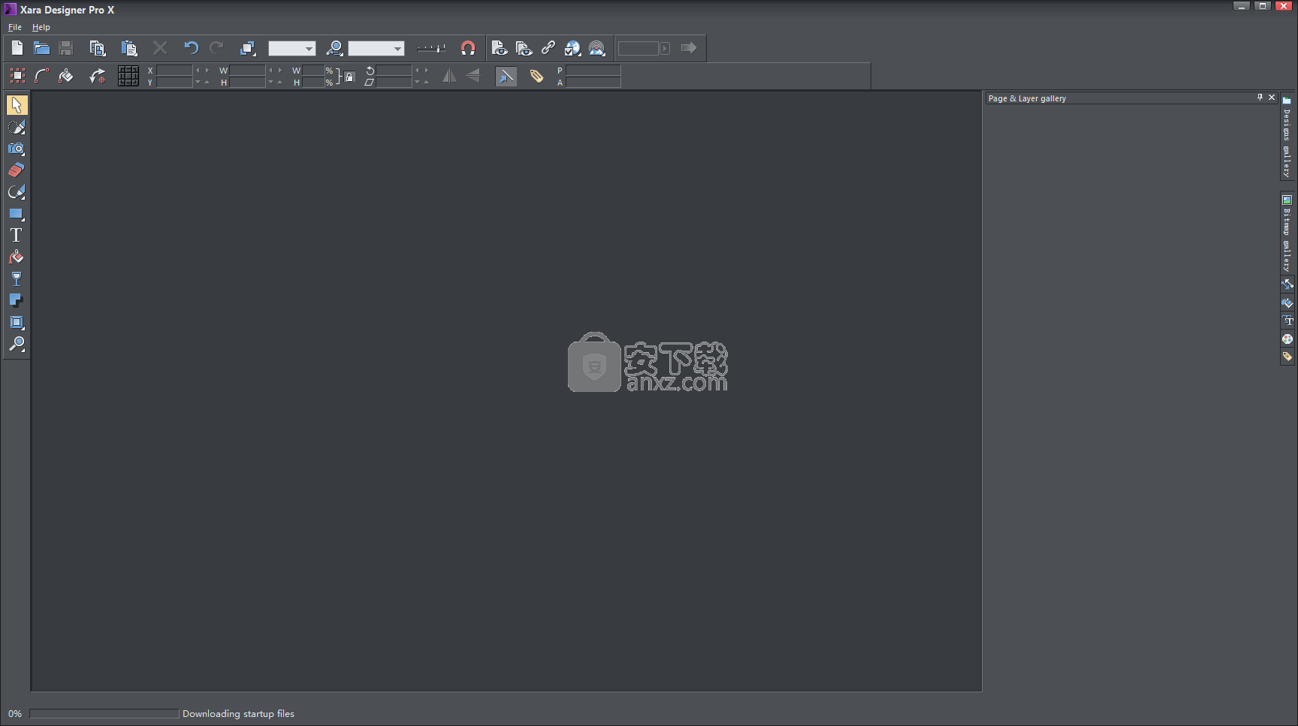Click the Y position input field
The image size is (1298, 726).
pos(175,82)
